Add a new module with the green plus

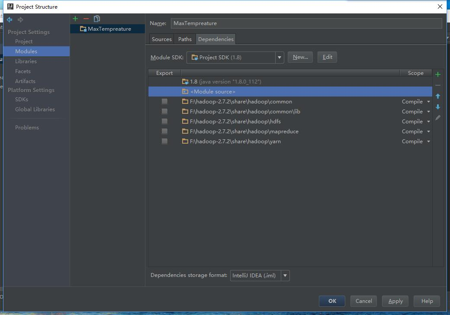pyautogui.click(x=75, y=19)
